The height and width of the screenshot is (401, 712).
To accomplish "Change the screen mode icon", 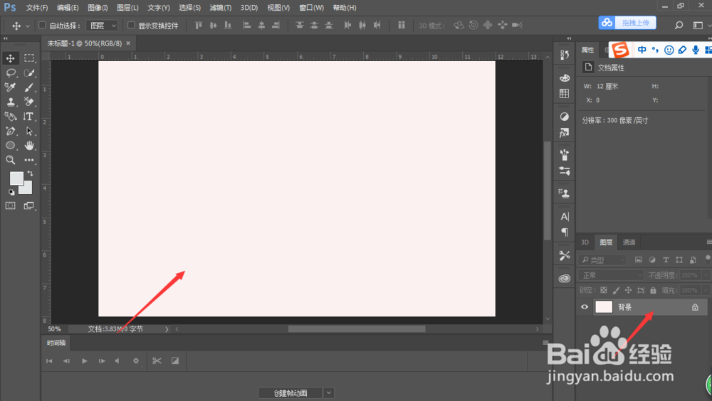I will [x=28, y=206].
